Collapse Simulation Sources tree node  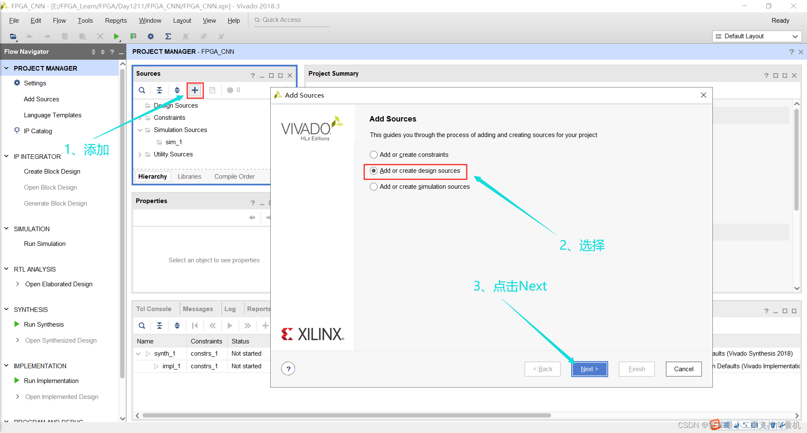coord(140,130)
